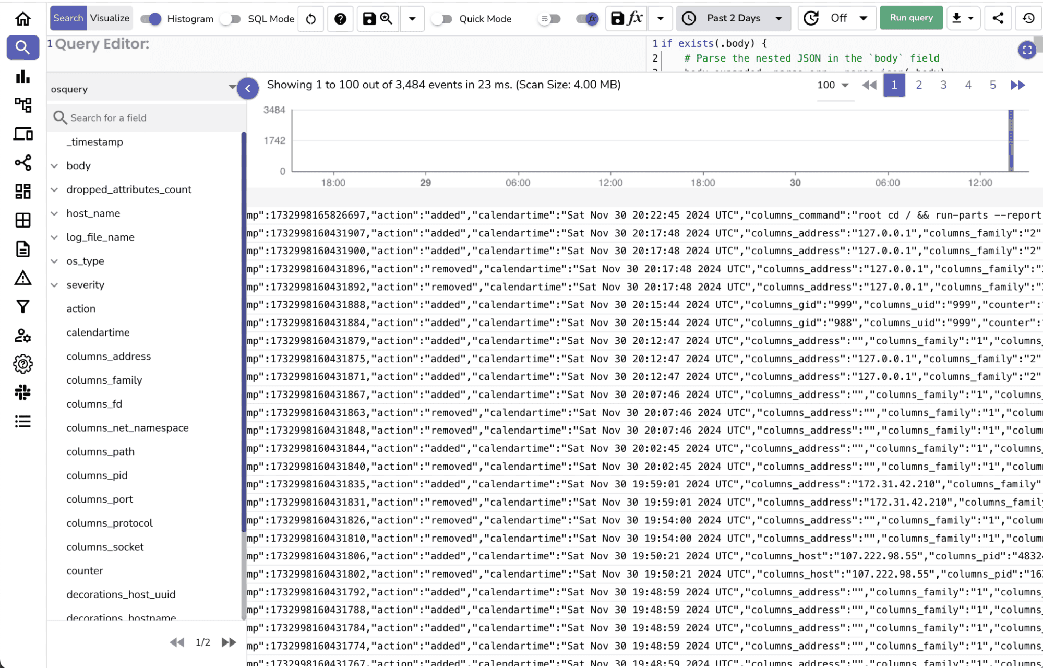Open the Pipelines share-nodes sidebar icon
The width and height of the screenshot is (1043, 668).
click(22, 163)
